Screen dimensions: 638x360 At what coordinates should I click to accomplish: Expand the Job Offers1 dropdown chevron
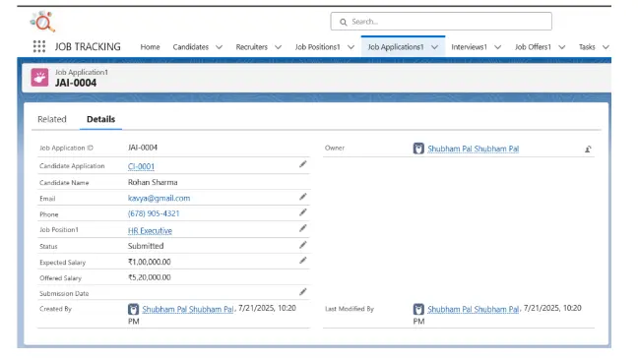pos(562,47)
